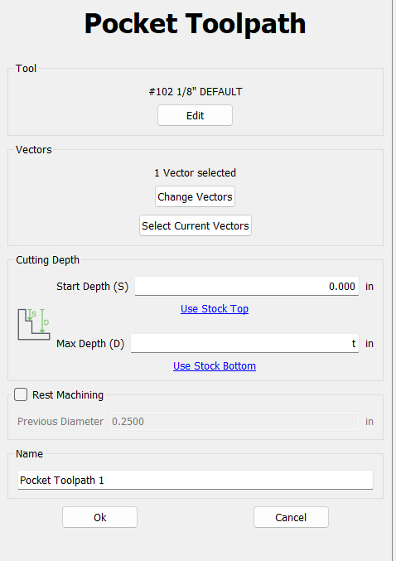Click the cutting depth diagram icon

(34, 324)
